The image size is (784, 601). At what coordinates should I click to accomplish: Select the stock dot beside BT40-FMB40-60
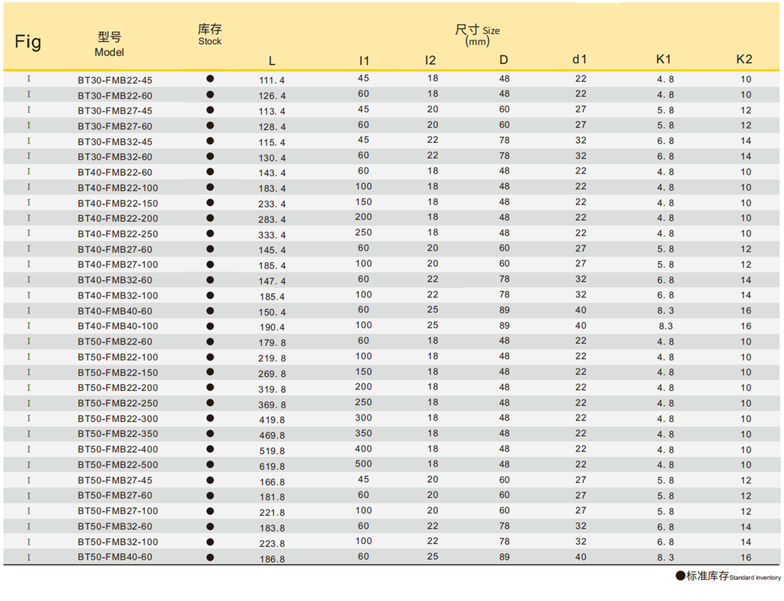210,311
